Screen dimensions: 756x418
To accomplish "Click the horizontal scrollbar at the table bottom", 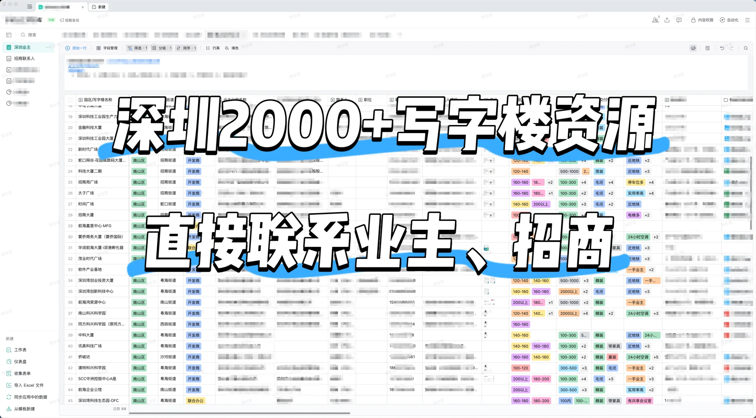I will [x=239, y=413].
